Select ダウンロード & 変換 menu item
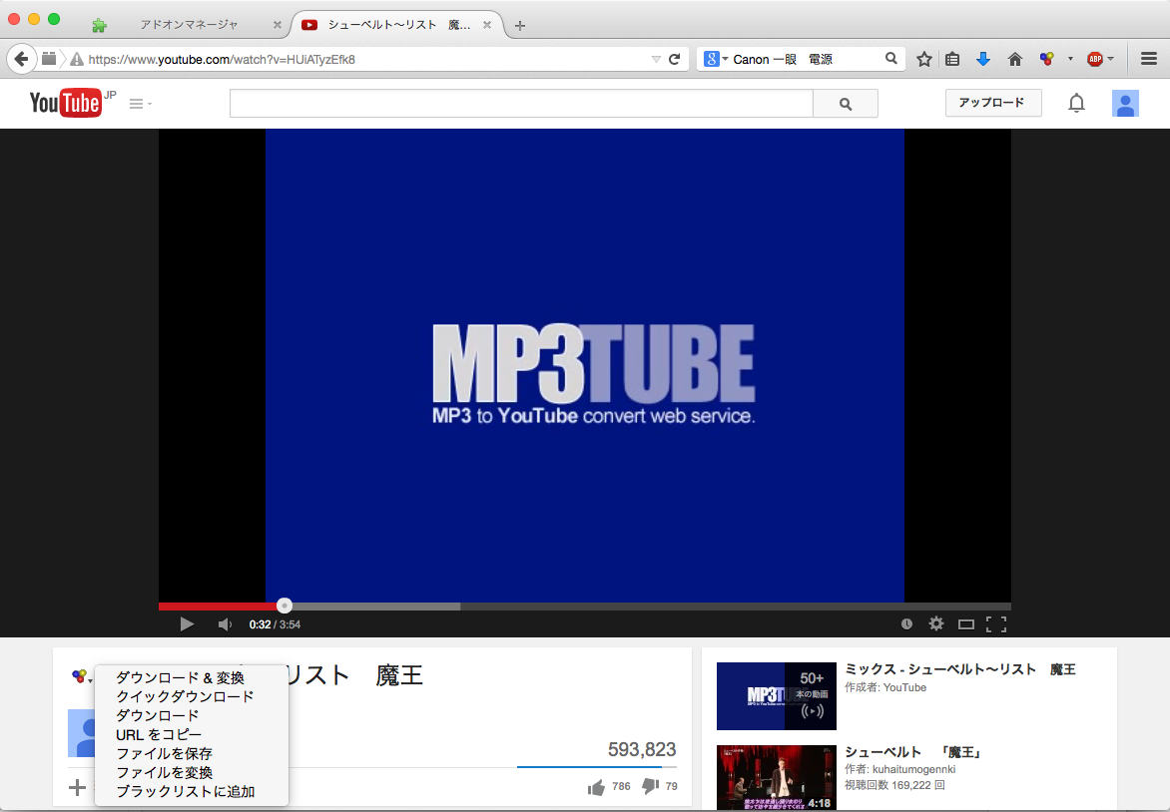 tap(180, 677)
